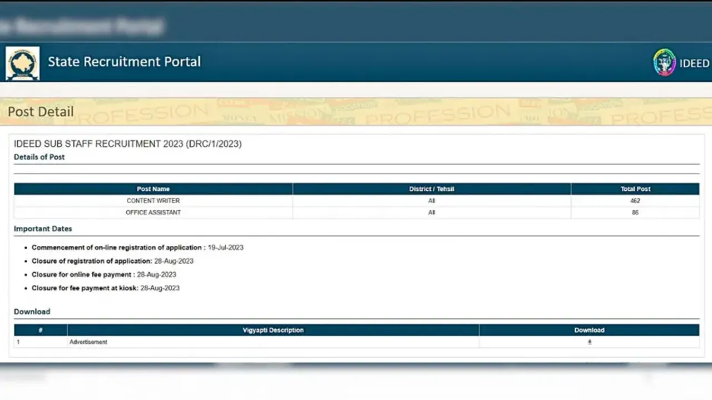Image resolution: width=712 pixels, height=400 pixels.
Task: Select the CONTENT WRITER post row
Action: click(x=153, y=201)
